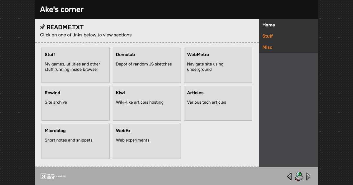Go forward using the right arrow icon

coord(308,176)
